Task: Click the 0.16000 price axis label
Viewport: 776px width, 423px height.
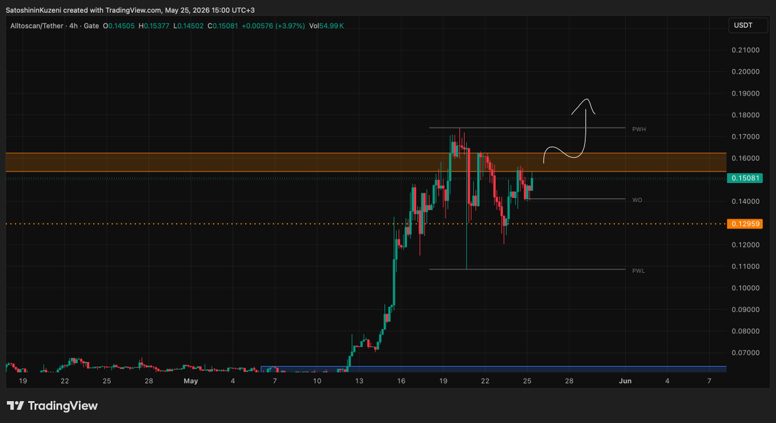Action: (x=746, y=158)
